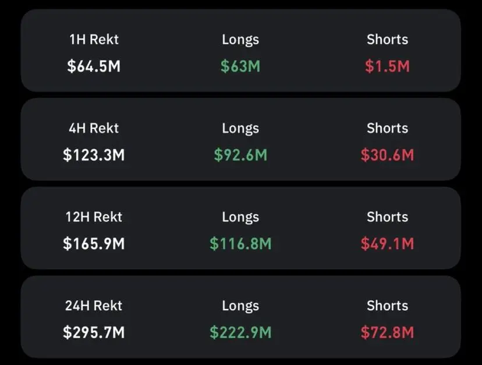
Task: Click Longs heading in 24H card
Action: 240,306
